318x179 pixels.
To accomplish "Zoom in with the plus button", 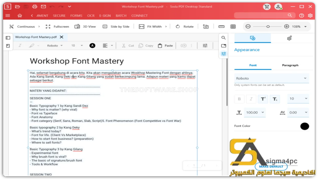I will click(286, 27).
